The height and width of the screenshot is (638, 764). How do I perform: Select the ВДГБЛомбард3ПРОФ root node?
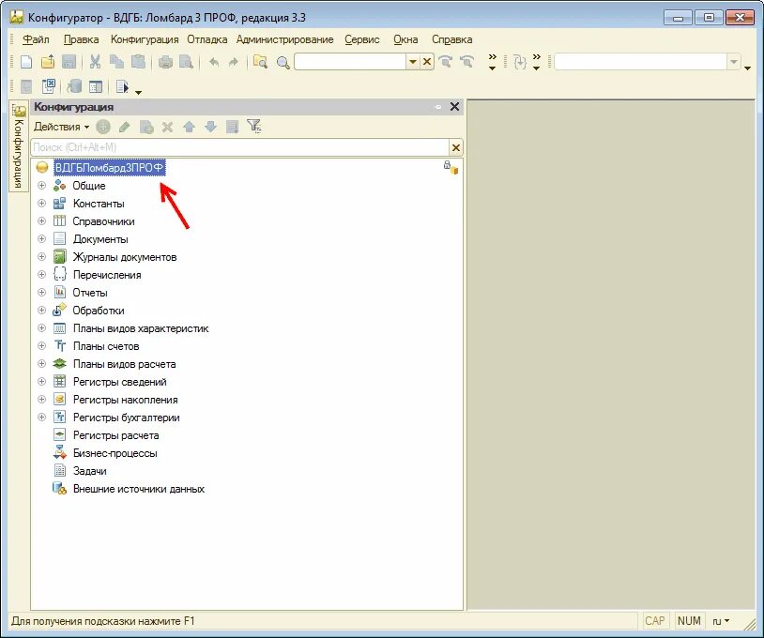109,168
